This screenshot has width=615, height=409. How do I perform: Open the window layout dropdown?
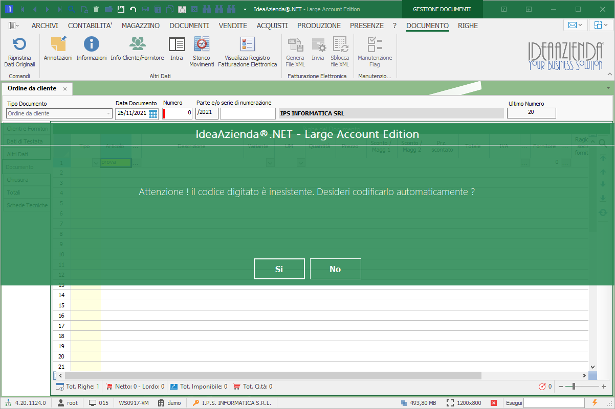601,26
